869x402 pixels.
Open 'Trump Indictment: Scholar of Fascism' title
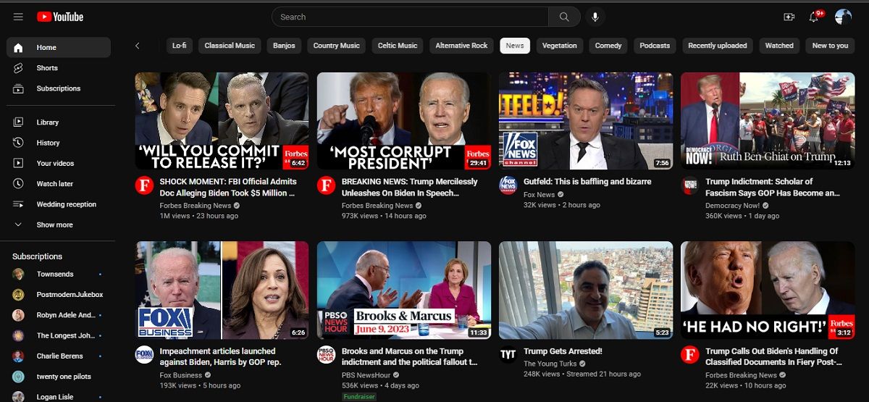pyautogui.click(x=773, y=188)
